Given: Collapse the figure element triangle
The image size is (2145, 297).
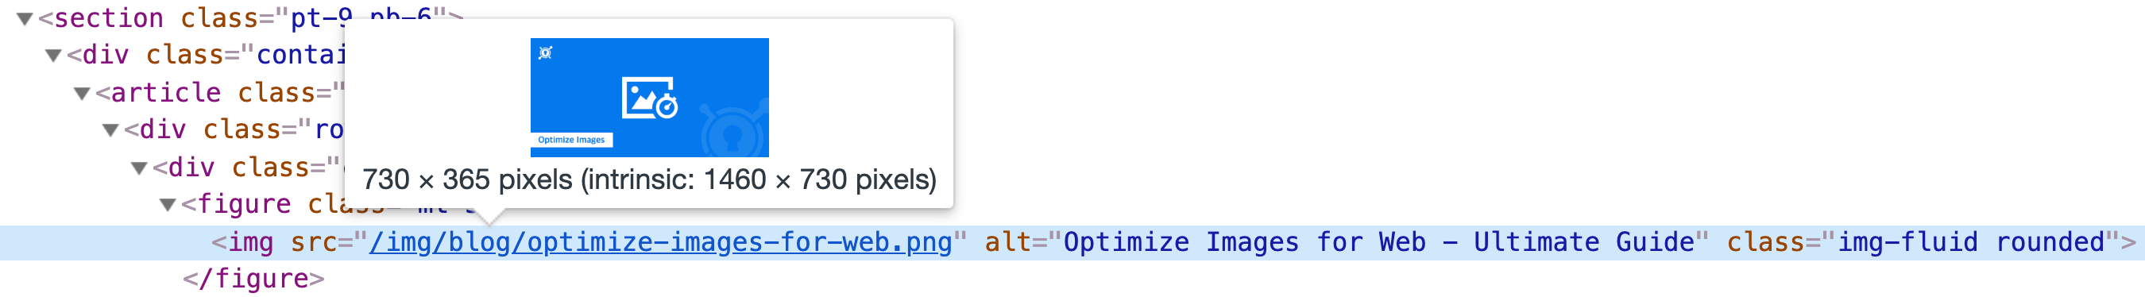Looking at the screenshot, I should pyautogui.click(x=168, y=205).
